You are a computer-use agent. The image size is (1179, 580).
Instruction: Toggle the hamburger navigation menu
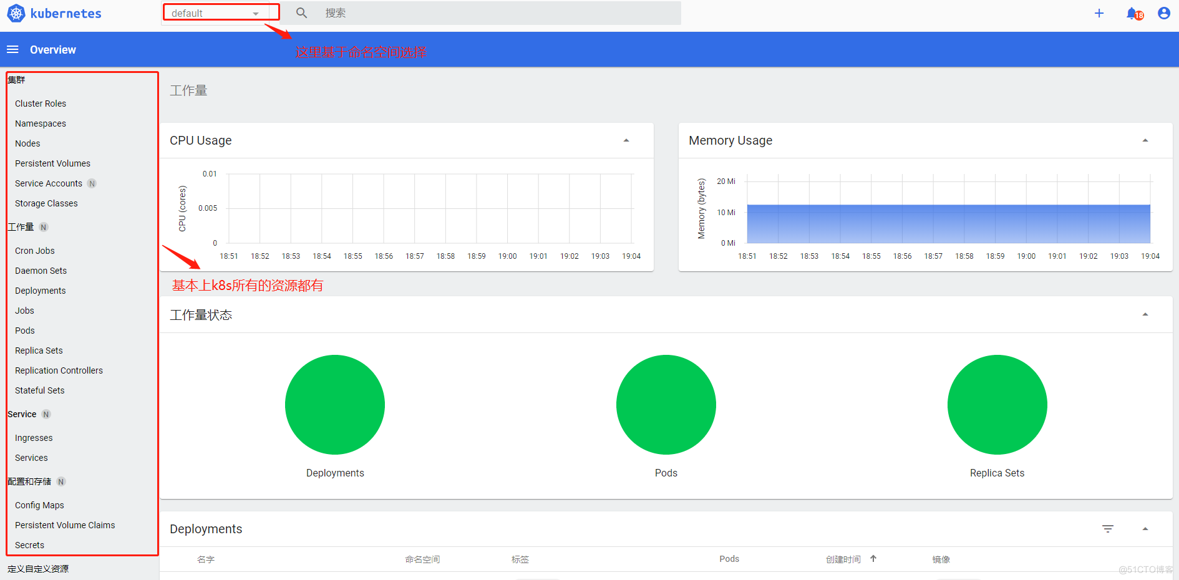[x=12, y=49]
